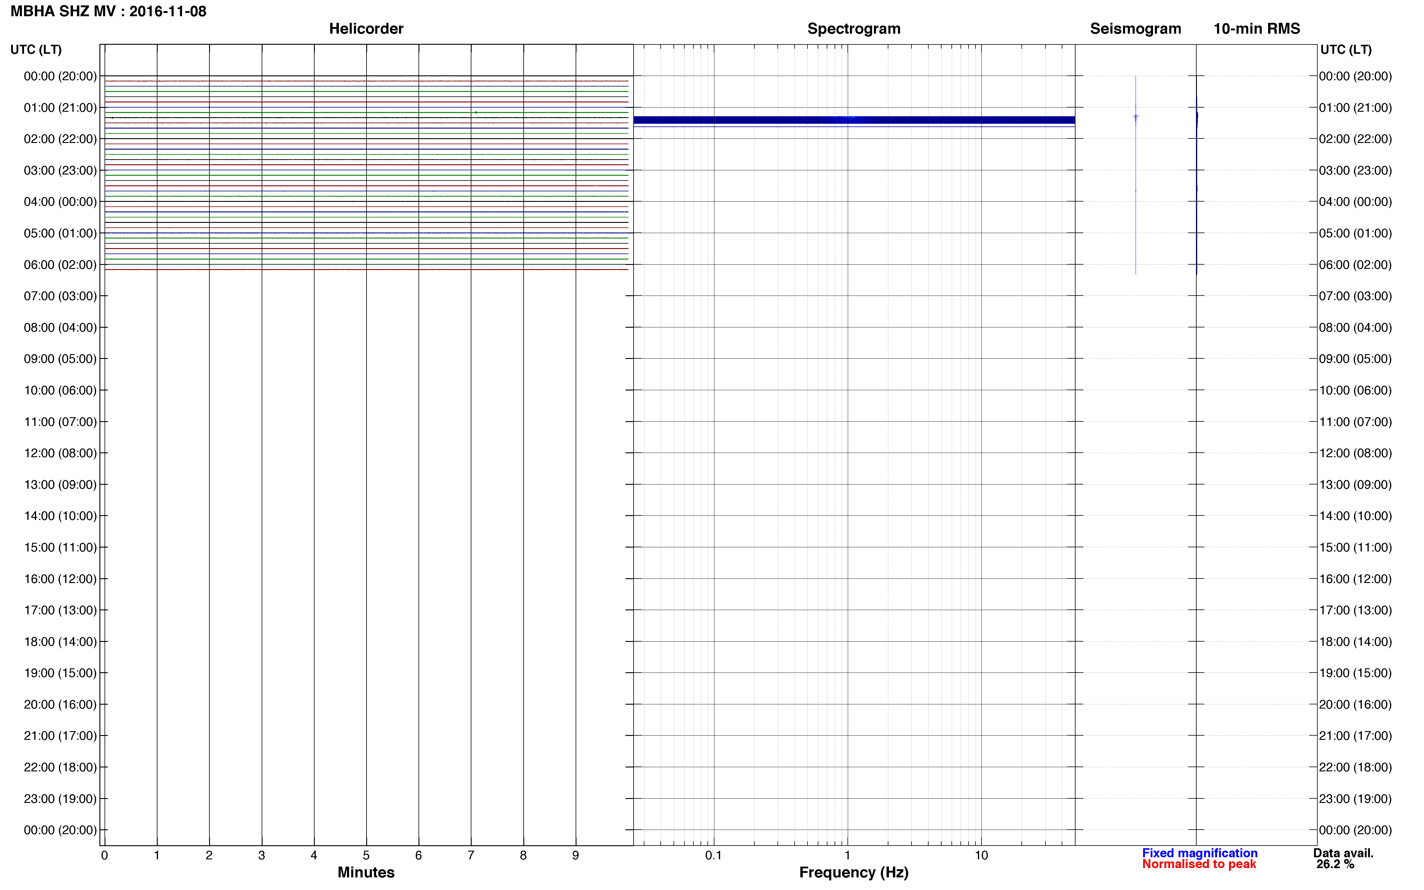The width and height of the screenshot is (1424, 890).
Task: Click the 'Frequency (Hz)' axis title
Action: click(853, 872)
